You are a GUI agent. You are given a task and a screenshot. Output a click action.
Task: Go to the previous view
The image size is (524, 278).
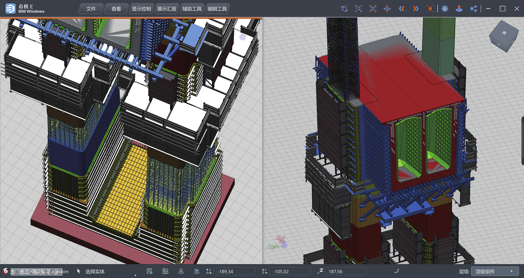point(401,9)
